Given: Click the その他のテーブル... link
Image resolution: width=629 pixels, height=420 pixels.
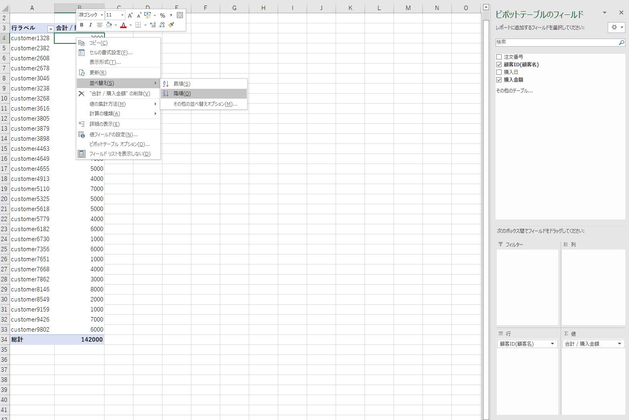Looking at the screenshot, I should click(514, 91).
